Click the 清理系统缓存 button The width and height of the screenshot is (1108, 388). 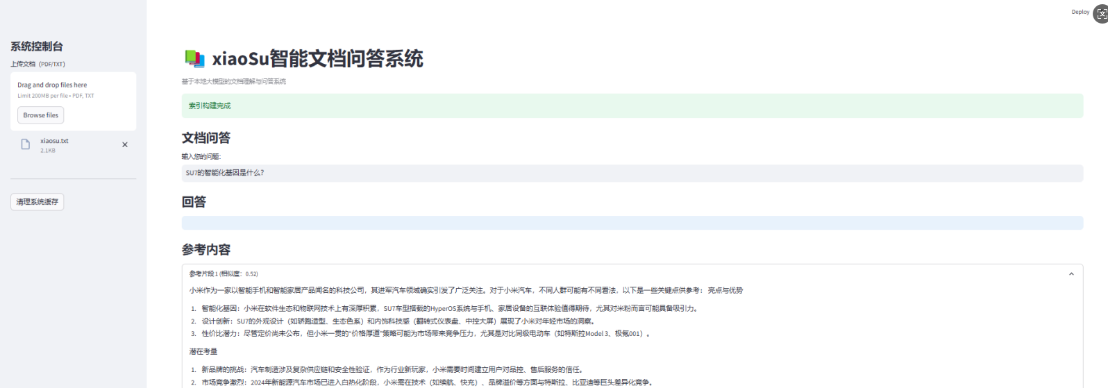point(37,202)
